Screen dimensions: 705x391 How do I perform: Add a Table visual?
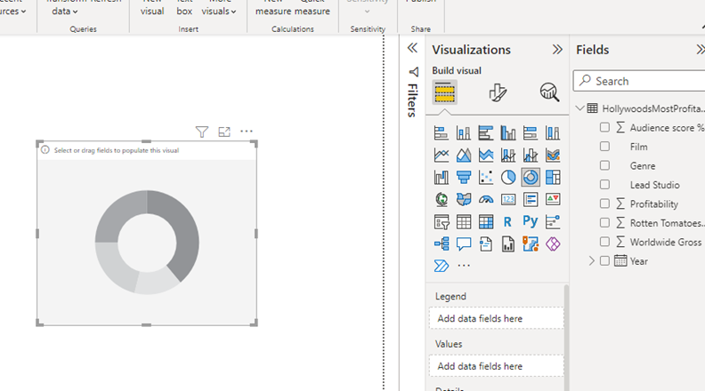[464, 222]
